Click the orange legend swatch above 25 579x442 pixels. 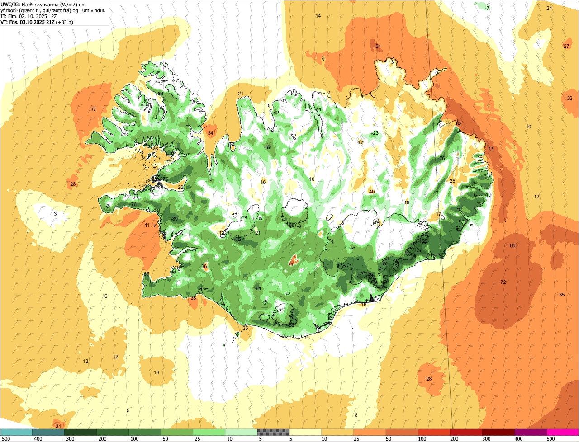click(370, 432)
